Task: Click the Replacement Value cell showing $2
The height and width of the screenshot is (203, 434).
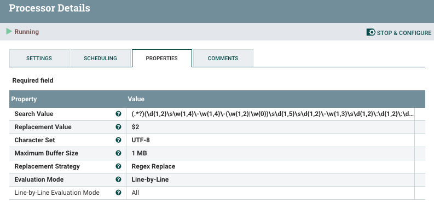Action: pyautogui.click(x=270, y=127)
